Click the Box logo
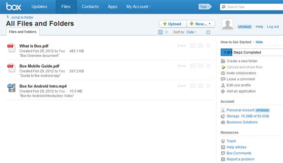The image size is (283, 163). click(x=14, y=7)
